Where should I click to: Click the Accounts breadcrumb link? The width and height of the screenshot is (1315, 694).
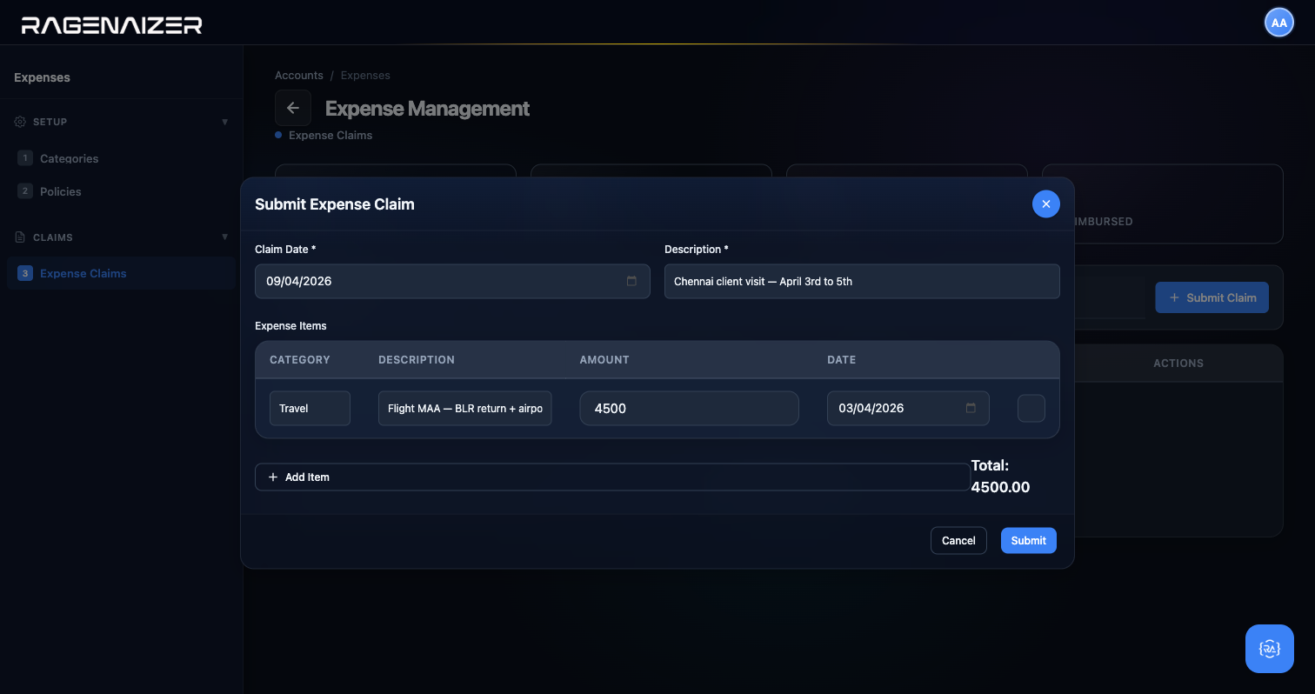click(299, 76)
